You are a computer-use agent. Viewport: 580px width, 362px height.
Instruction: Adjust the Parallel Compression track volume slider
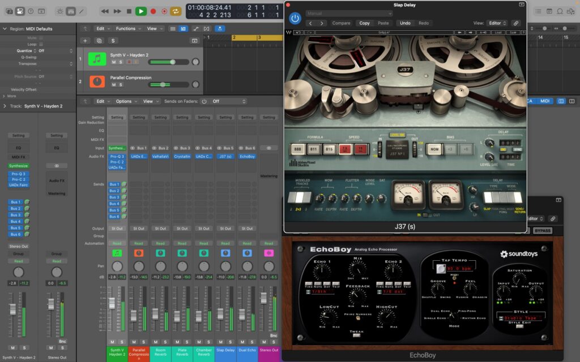163,84
